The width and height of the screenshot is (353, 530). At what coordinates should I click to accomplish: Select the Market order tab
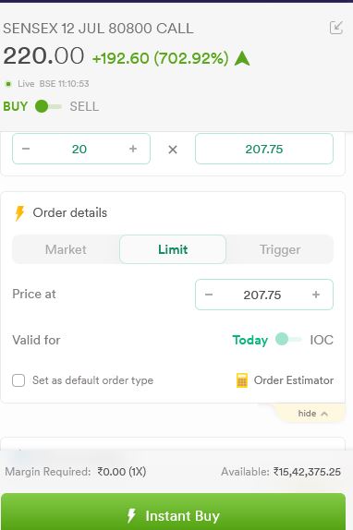tap(66, 249)
